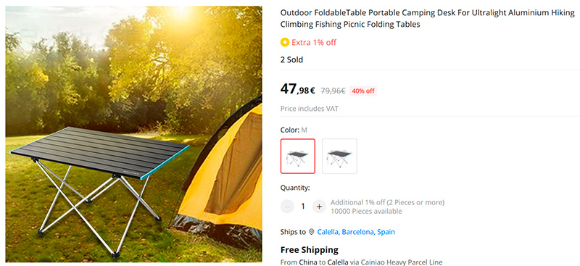Screen dimensions: 580x266
Task: Select the first (highlighted) color variant thumbnail
Action: click(298, 156)
